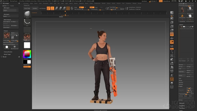This screenshot has height=111, width=197.
Task: Toggle the Rgb channel button
Action: pos(82,7)
